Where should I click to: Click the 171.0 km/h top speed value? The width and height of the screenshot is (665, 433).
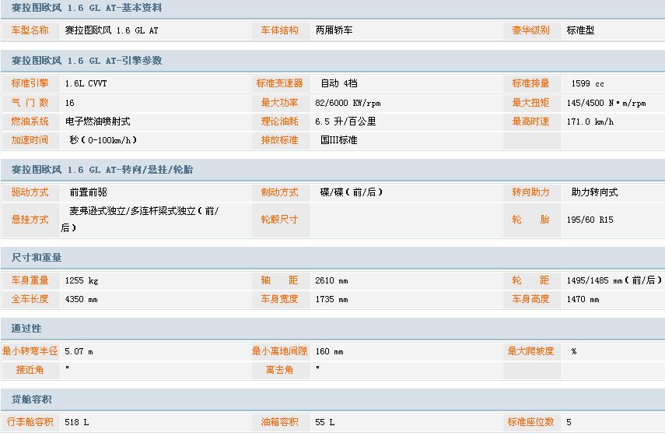[590, 121]
